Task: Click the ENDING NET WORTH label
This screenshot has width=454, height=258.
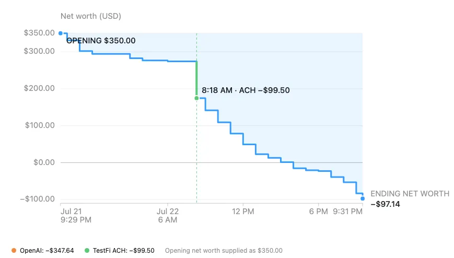Action: (x=410, y=194)
